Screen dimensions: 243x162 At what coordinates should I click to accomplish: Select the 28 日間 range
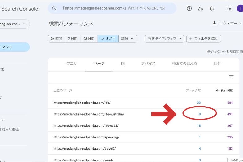(x=89, y=39)
